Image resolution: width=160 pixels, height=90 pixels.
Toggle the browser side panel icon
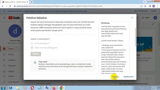pos(150,6)
